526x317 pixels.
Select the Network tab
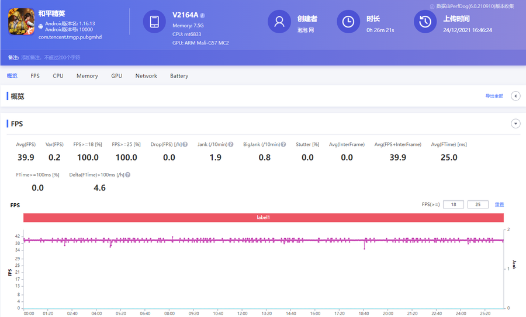146,76
